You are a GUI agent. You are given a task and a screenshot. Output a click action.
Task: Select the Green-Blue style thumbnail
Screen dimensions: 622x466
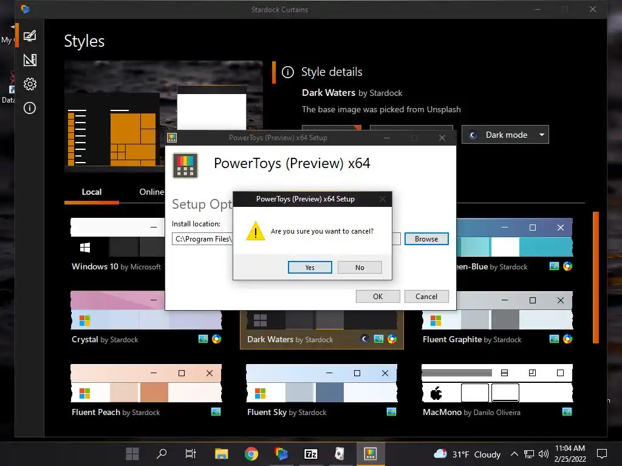click(x=515, y=237)
